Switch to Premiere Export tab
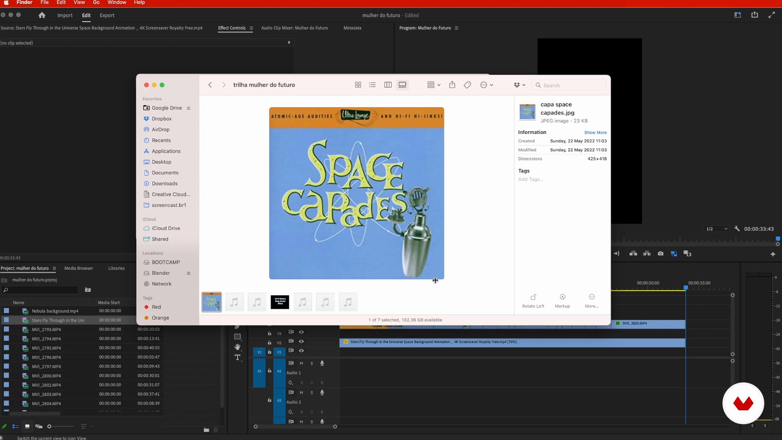 pos(107,15)
